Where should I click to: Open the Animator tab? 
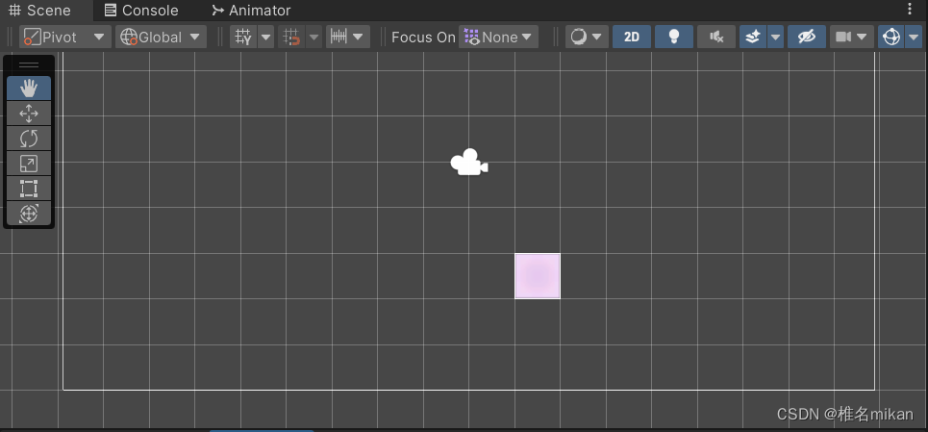coord(252,10)
